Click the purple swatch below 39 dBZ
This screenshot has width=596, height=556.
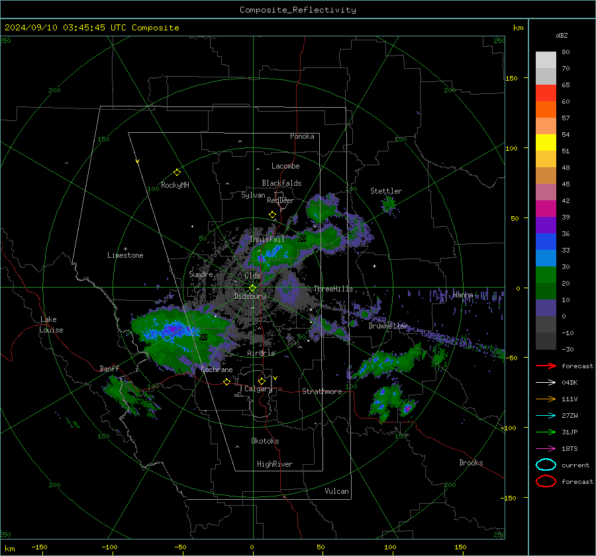(546, 225)
